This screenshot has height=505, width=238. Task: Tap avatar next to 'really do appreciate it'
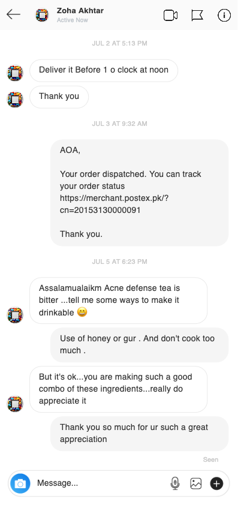15,404
